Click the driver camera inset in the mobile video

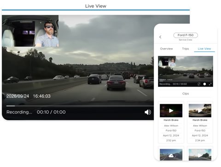(167, 61)
